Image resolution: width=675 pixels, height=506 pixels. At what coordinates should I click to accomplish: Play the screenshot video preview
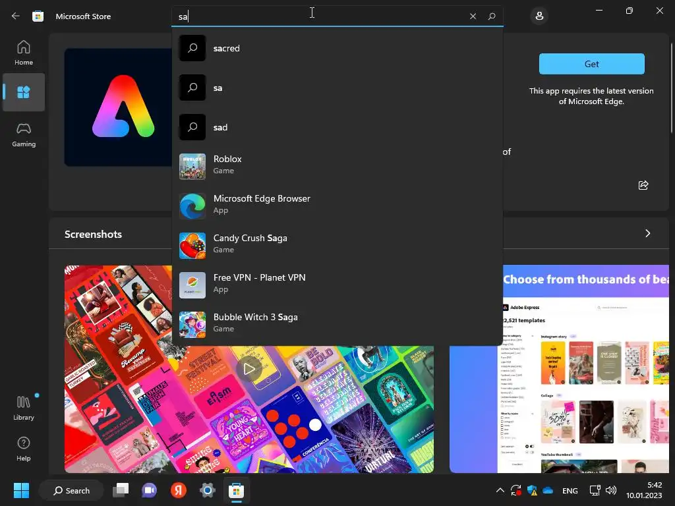click(249, 369)
